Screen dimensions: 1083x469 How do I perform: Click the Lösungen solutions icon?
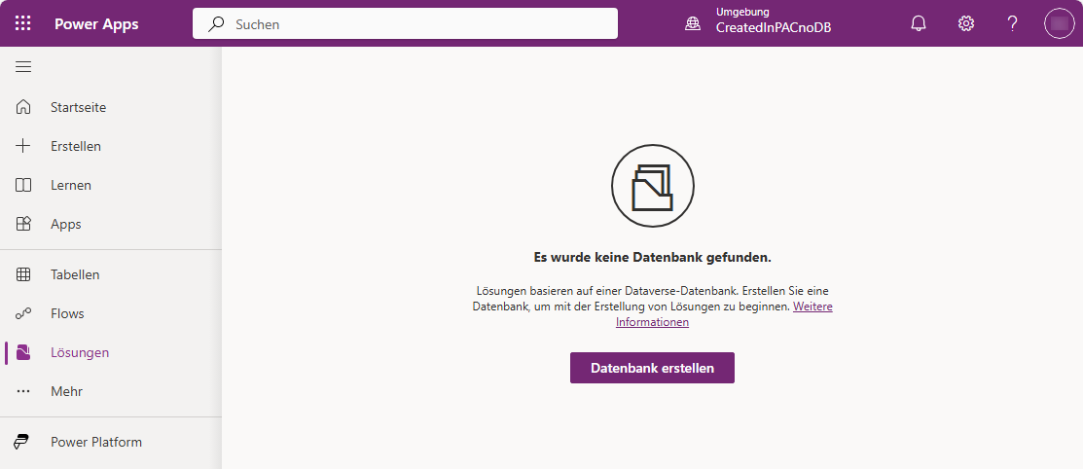[23, 352]
